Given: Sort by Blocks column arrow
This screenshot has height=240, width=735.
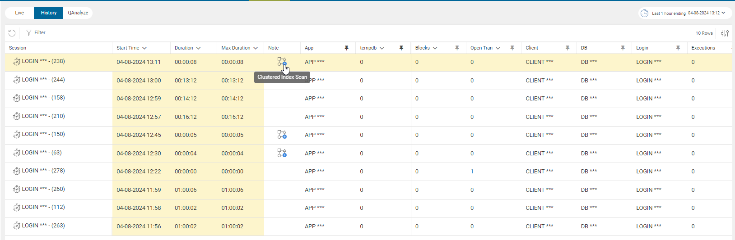Looking at the screenshot, I should 435,48.
